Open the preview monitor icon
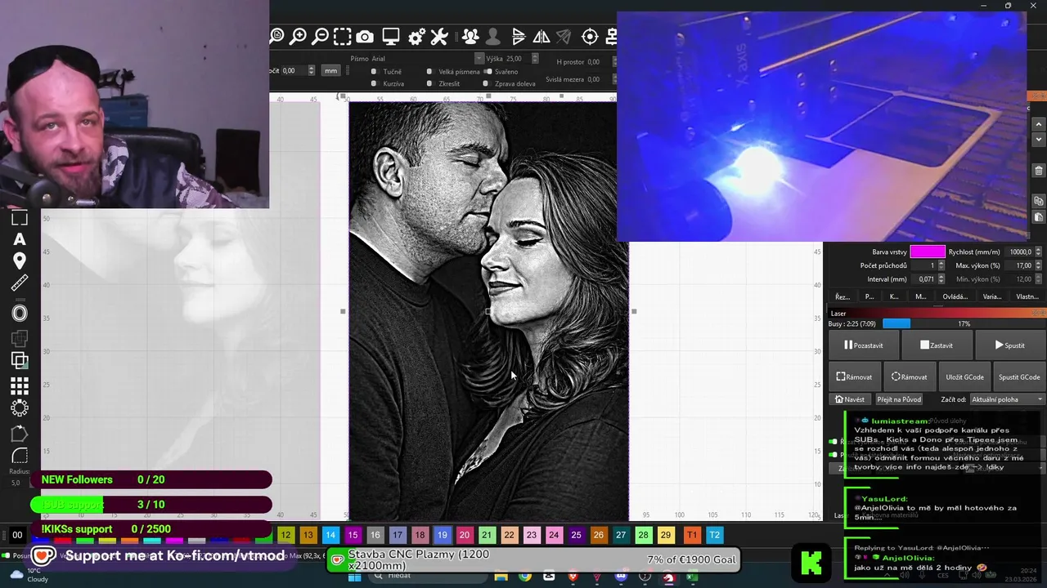The height and width of the screenshot is (588, 1047). pyautogui.click(x=391, y=36)
